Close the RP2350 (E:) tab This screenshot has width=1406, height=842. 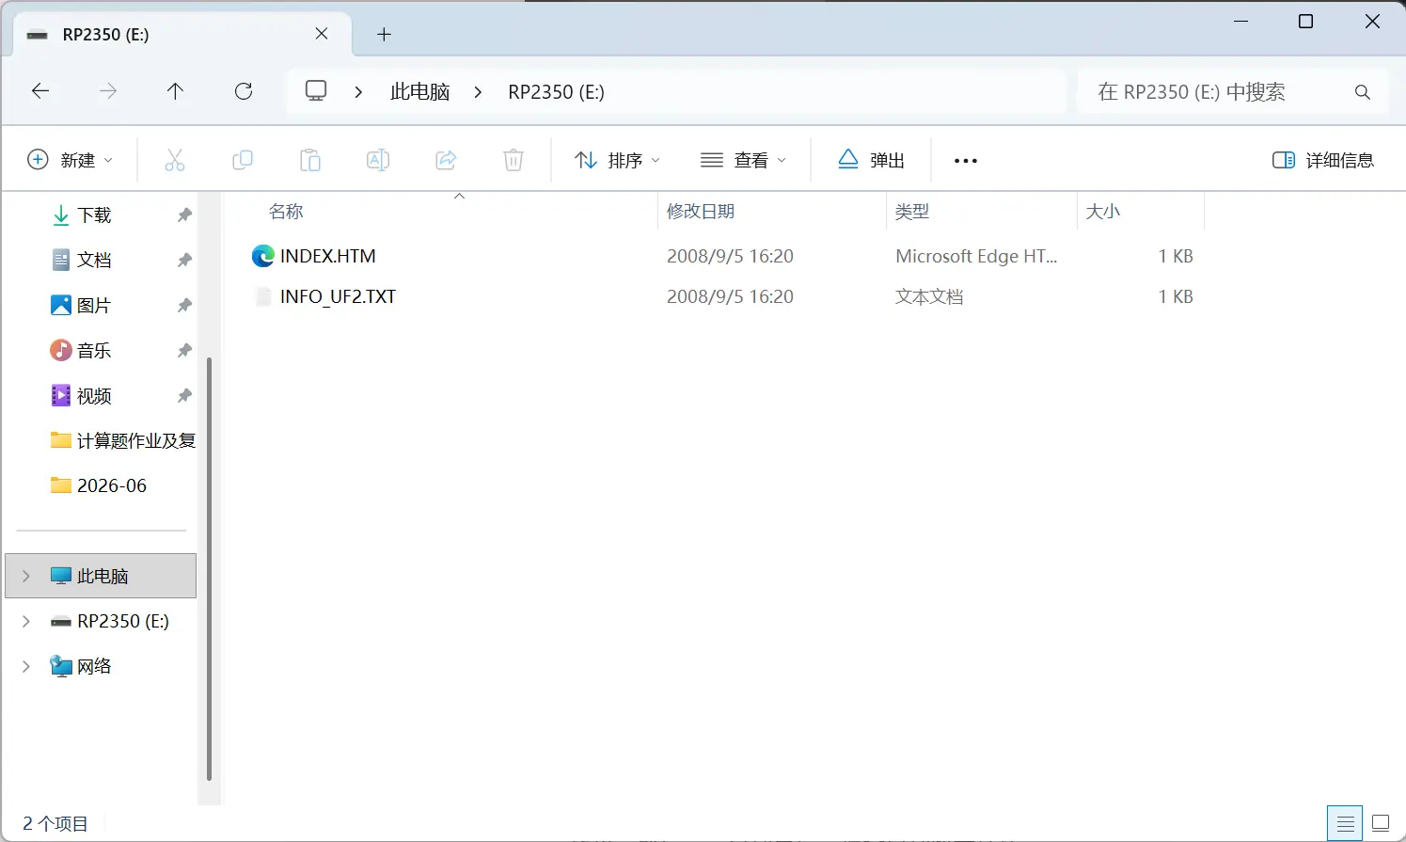pyautogui.click(x=322, y=34)
